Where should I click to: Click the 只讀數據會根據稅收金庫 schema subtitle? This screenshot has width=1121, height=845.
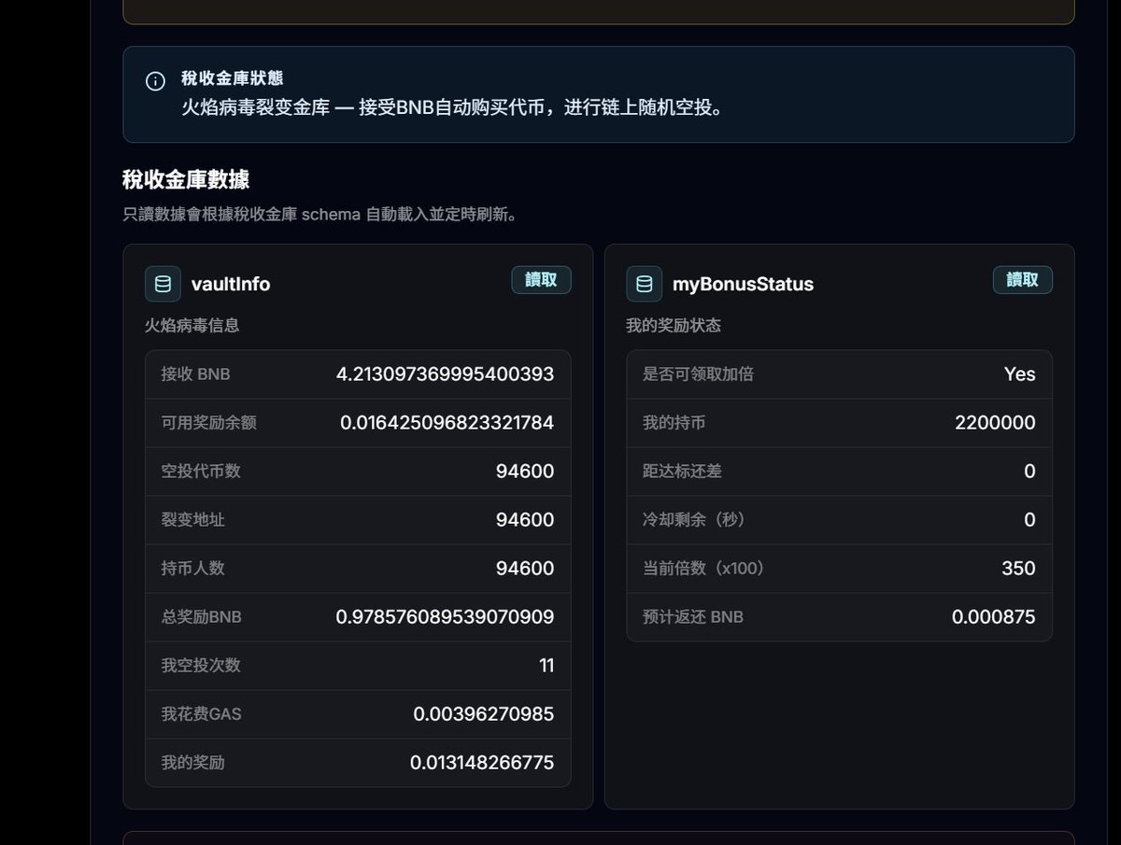(319, 215)
